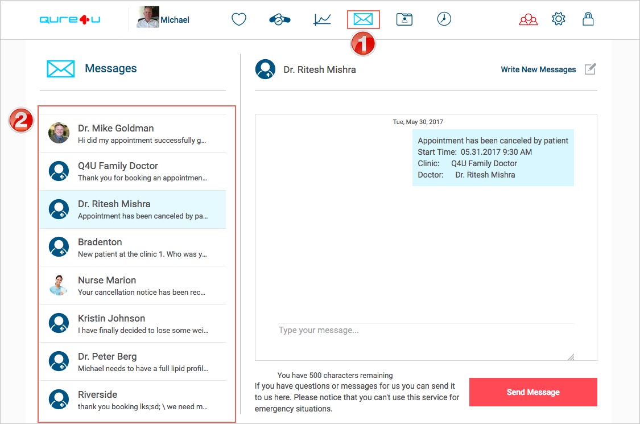The height and width of the screenshot is (424, 640).
Task: Click the Write New Messages link
Action: (x=538, y=69)
